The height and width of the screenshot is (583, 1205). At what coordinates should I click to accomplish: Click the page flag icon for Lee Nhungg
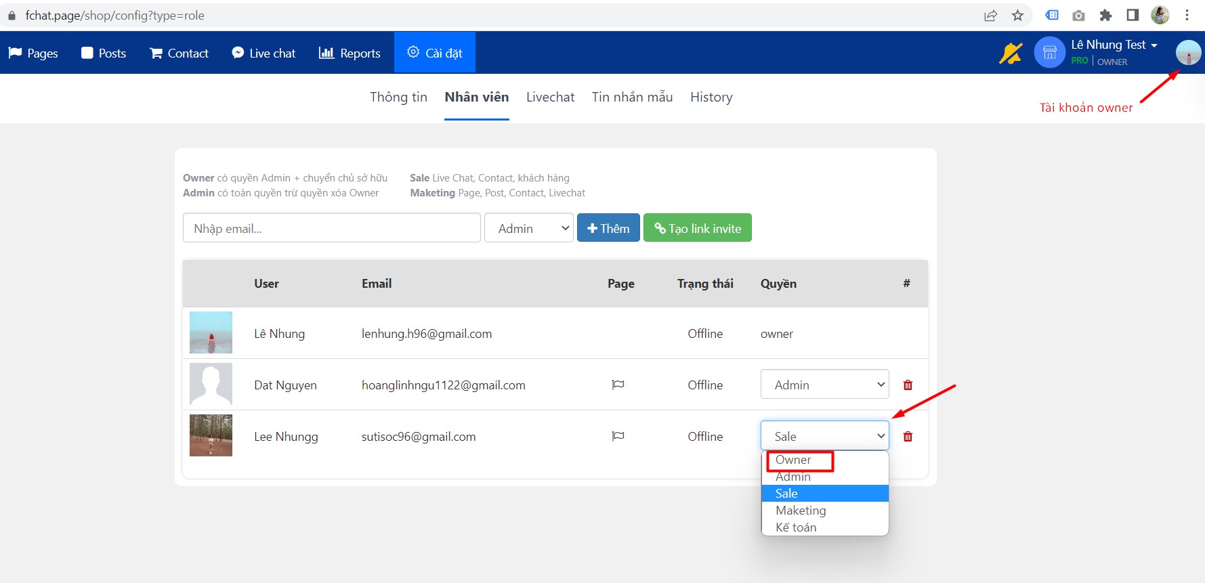(618, 437)
